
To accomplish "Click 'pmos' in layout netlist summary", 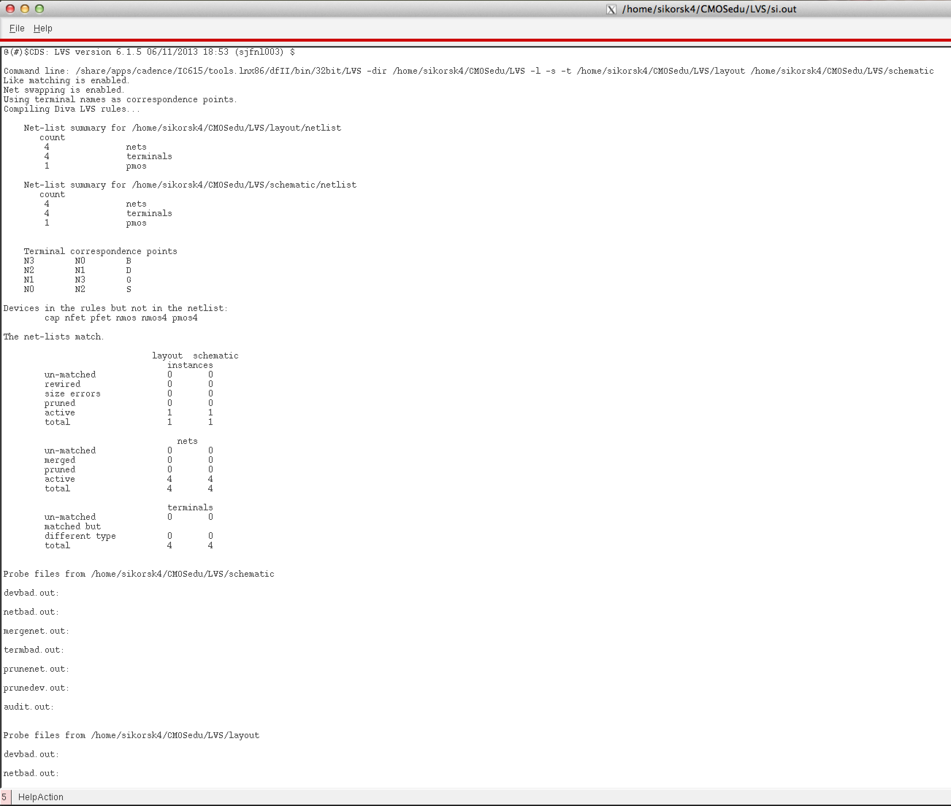I will pyautogui.click(x=136, y=166).
